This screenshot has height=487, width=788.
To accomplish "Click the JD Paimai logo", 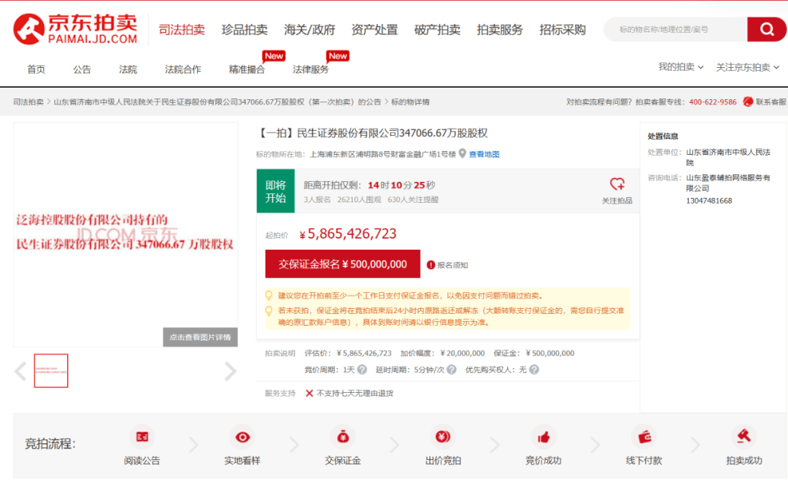I will click(75, 29).
